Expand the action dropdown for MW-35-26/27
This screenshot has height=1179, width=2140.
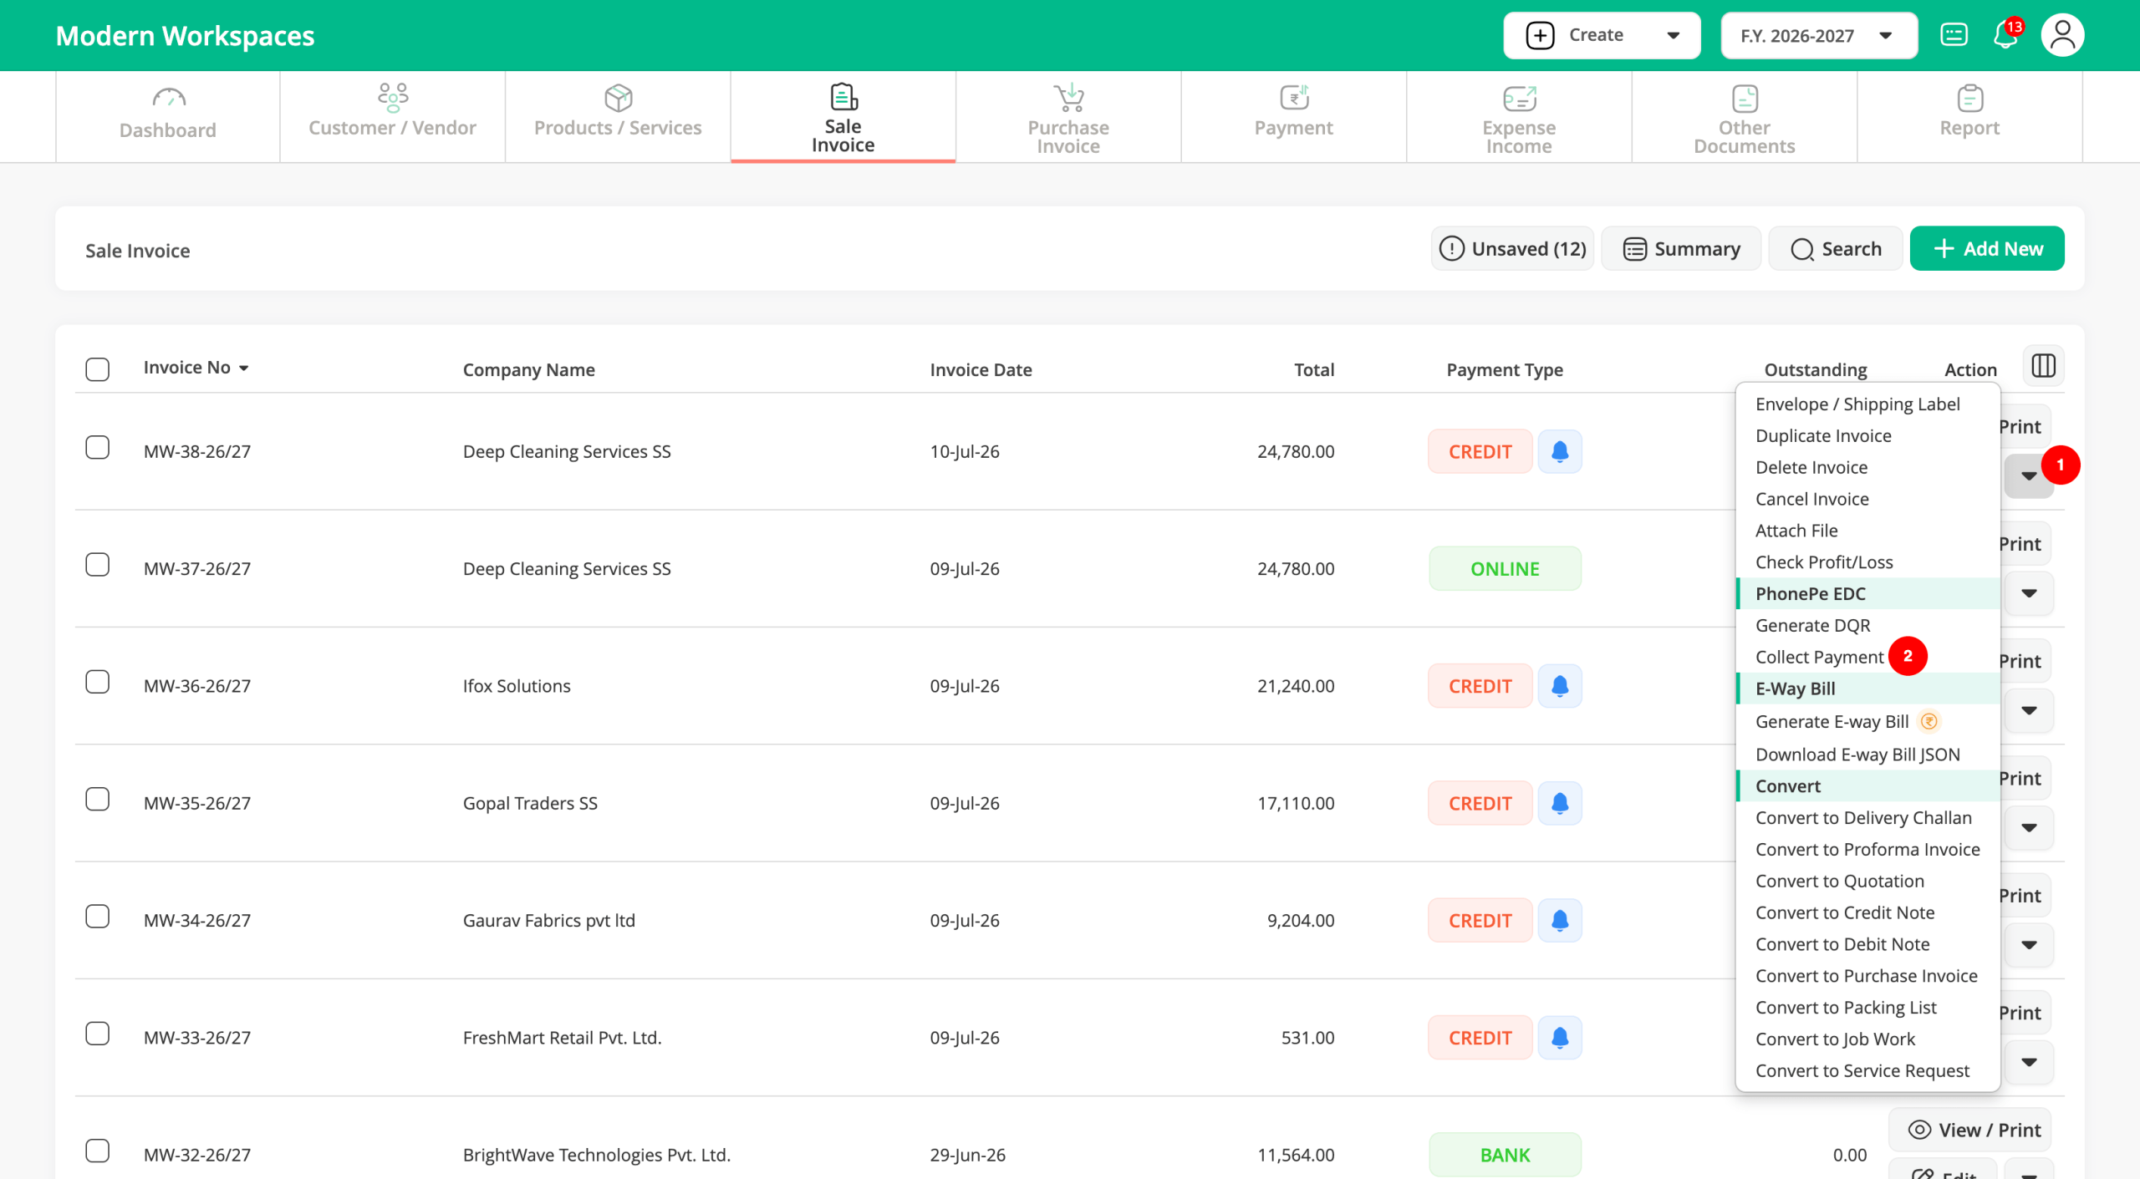(2029, 828)
